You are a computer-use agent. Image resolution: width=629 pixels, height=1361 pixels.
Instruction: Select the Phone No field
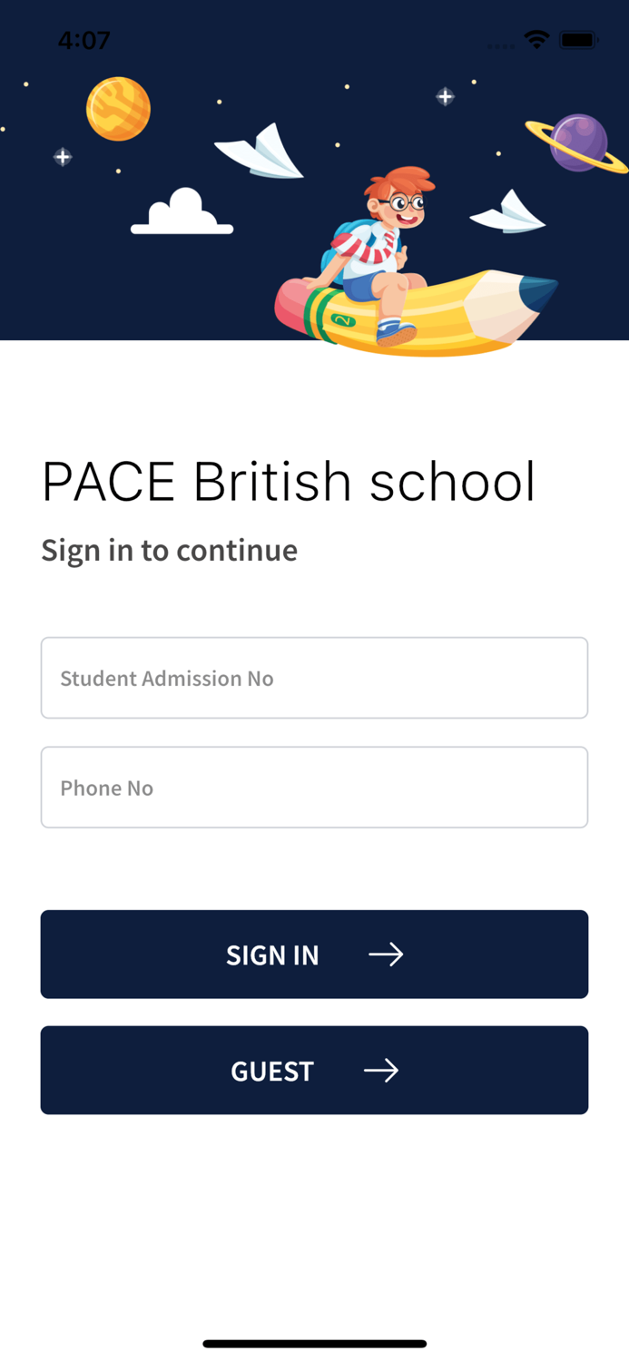(x=314, y=787)
